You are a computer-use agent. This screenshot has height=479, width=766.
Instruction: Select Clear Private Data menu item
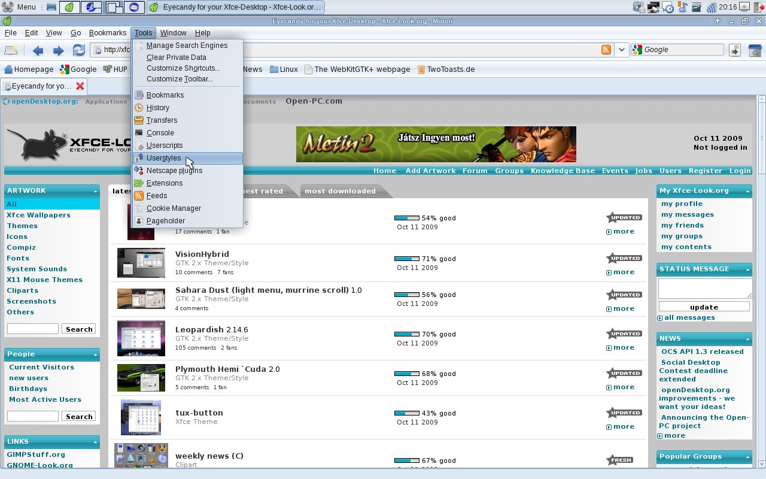point(187,57)
